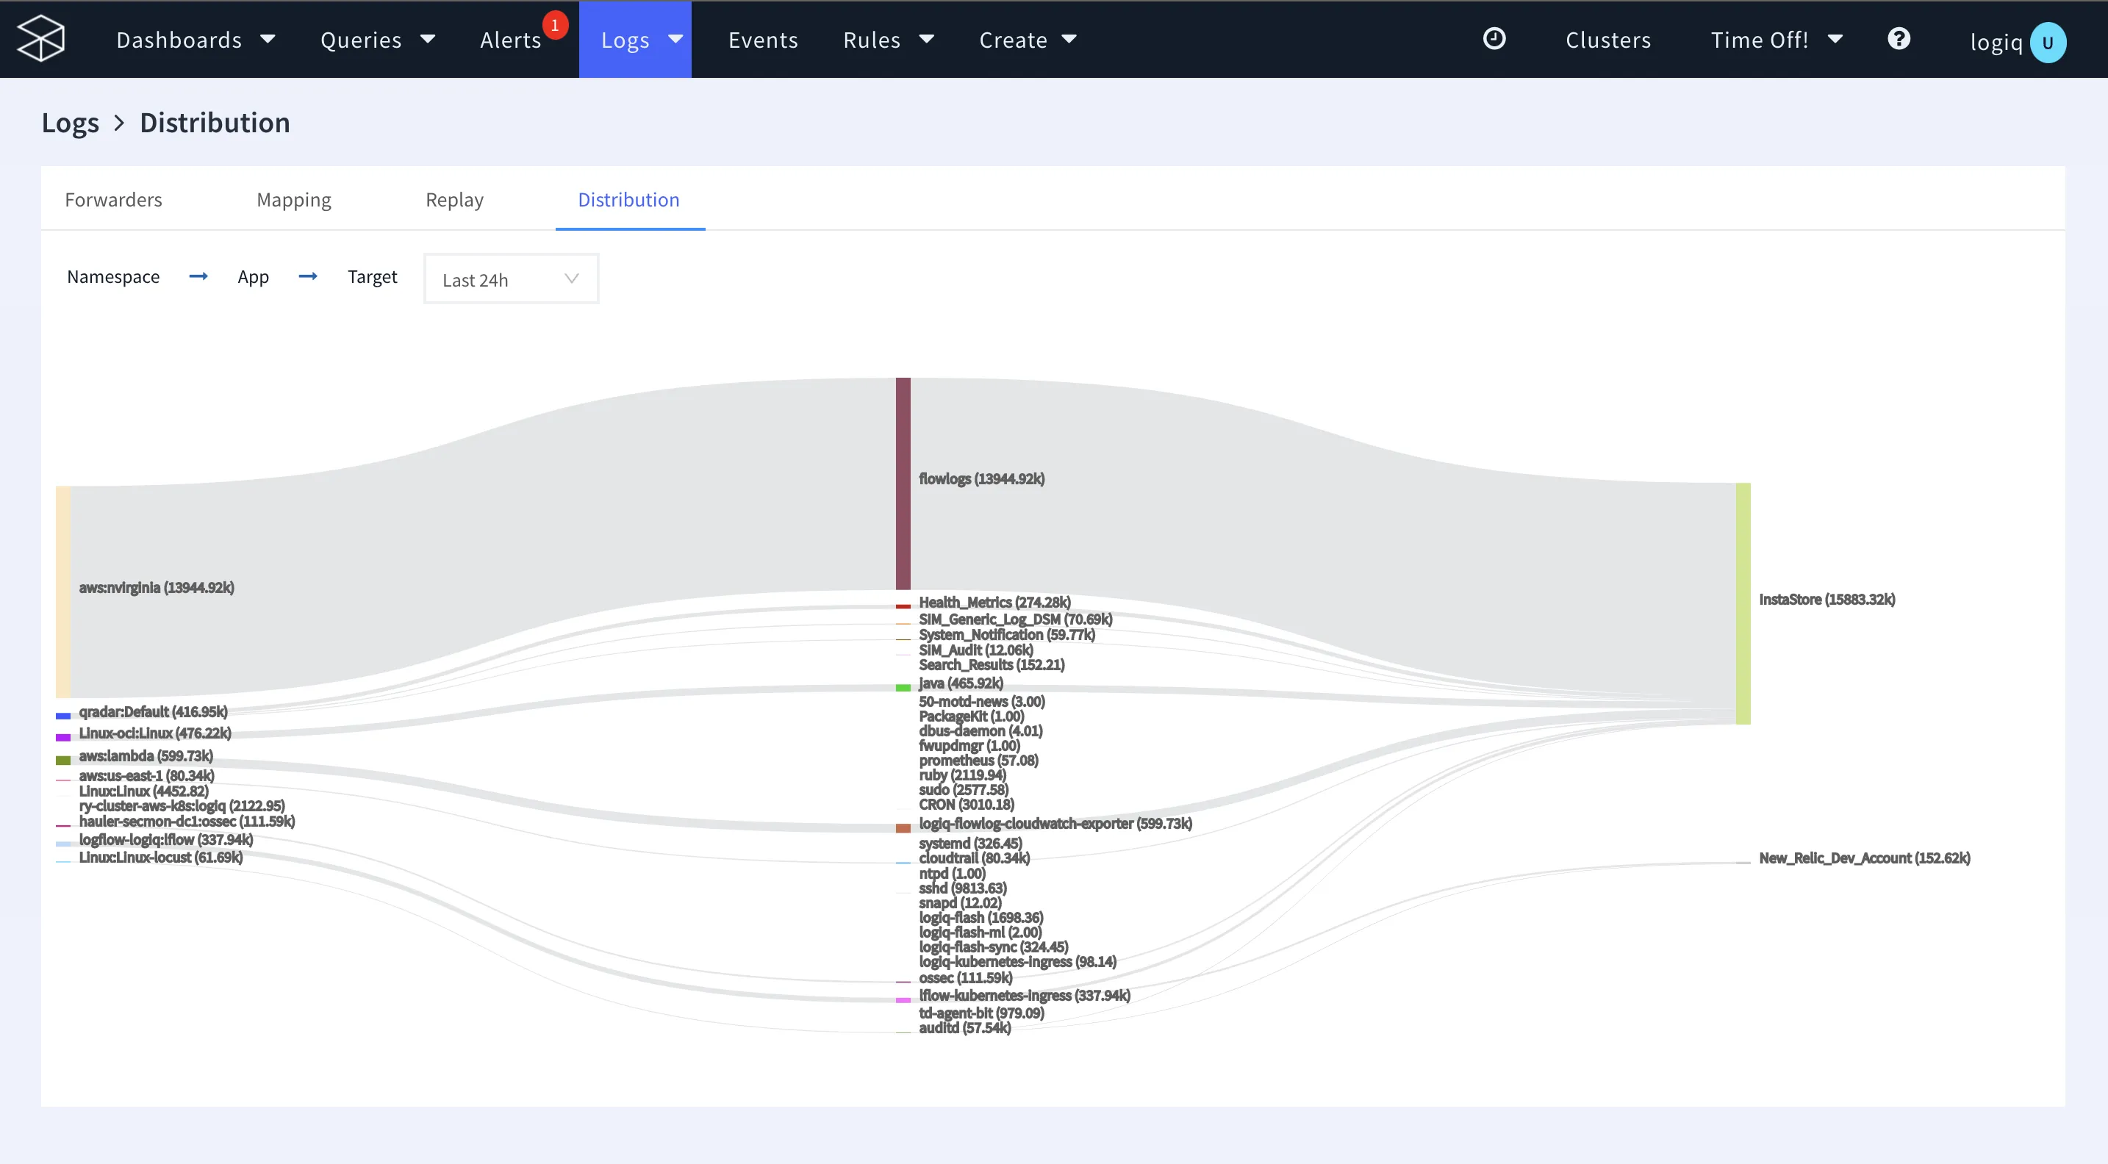The height and width of the screenshot is (1164, 2108).
Task: Click the Distribution breadcrumb title
Action: click(215, 123)
